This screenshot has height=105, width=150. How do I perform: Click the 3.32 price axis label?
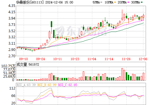[12, 37]
